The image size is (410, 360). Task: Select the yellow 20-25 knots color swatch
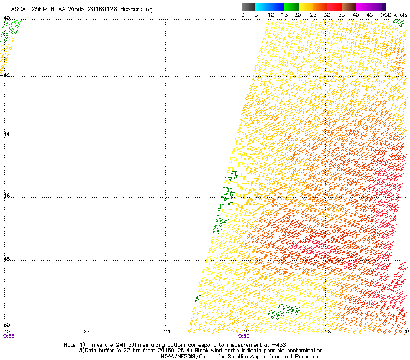(x=306, y=7)
